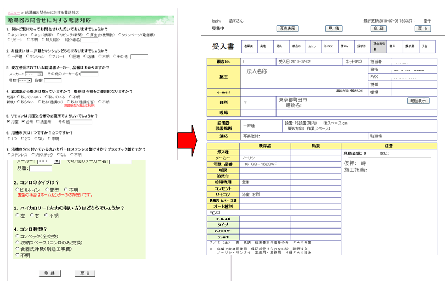The height and width of the screenshot is (284, 445).
Task: Click その他 text field for remote location
Action: tap(81, 122)
